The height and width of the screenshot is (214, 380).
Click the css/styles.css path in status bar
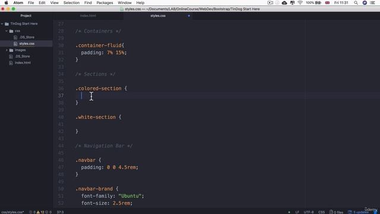point(12,212)
